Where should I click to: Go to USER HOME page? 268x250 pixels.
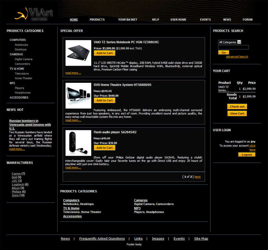[x=178, y=20]
